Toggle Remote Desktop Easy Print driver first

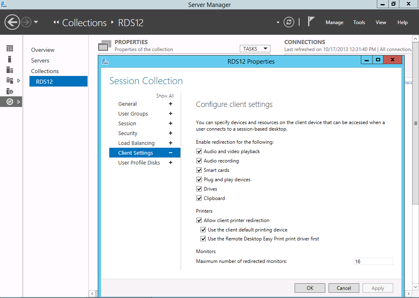click(203, 239)
